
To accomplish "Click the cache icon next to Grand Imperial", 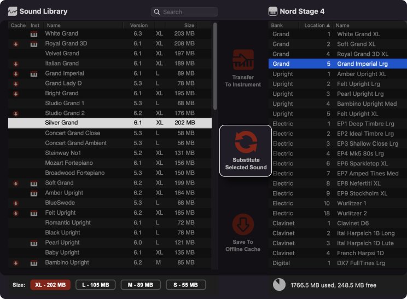I will [x=15, y=74].
